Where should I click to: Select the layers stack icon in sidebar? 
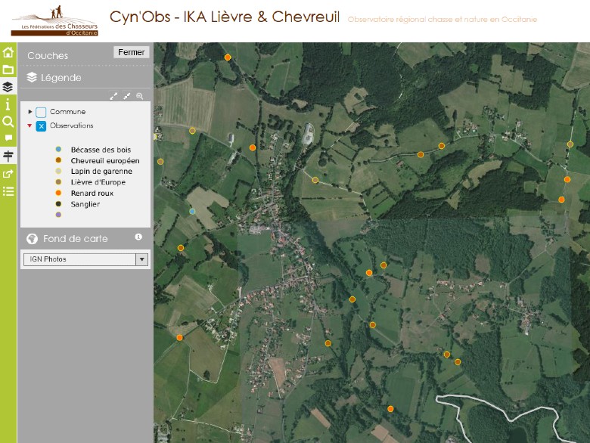(x=8, y=87)
